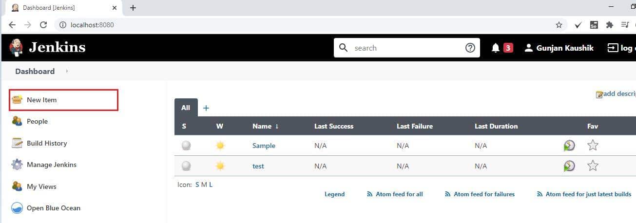The height and width of the screenshot is (223, 636).
Task: Click the notification count badge 3
Action: tap(508, 48)
